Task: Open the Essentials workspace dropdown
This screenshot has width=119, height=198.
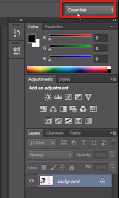Action: tap(90, 10)
